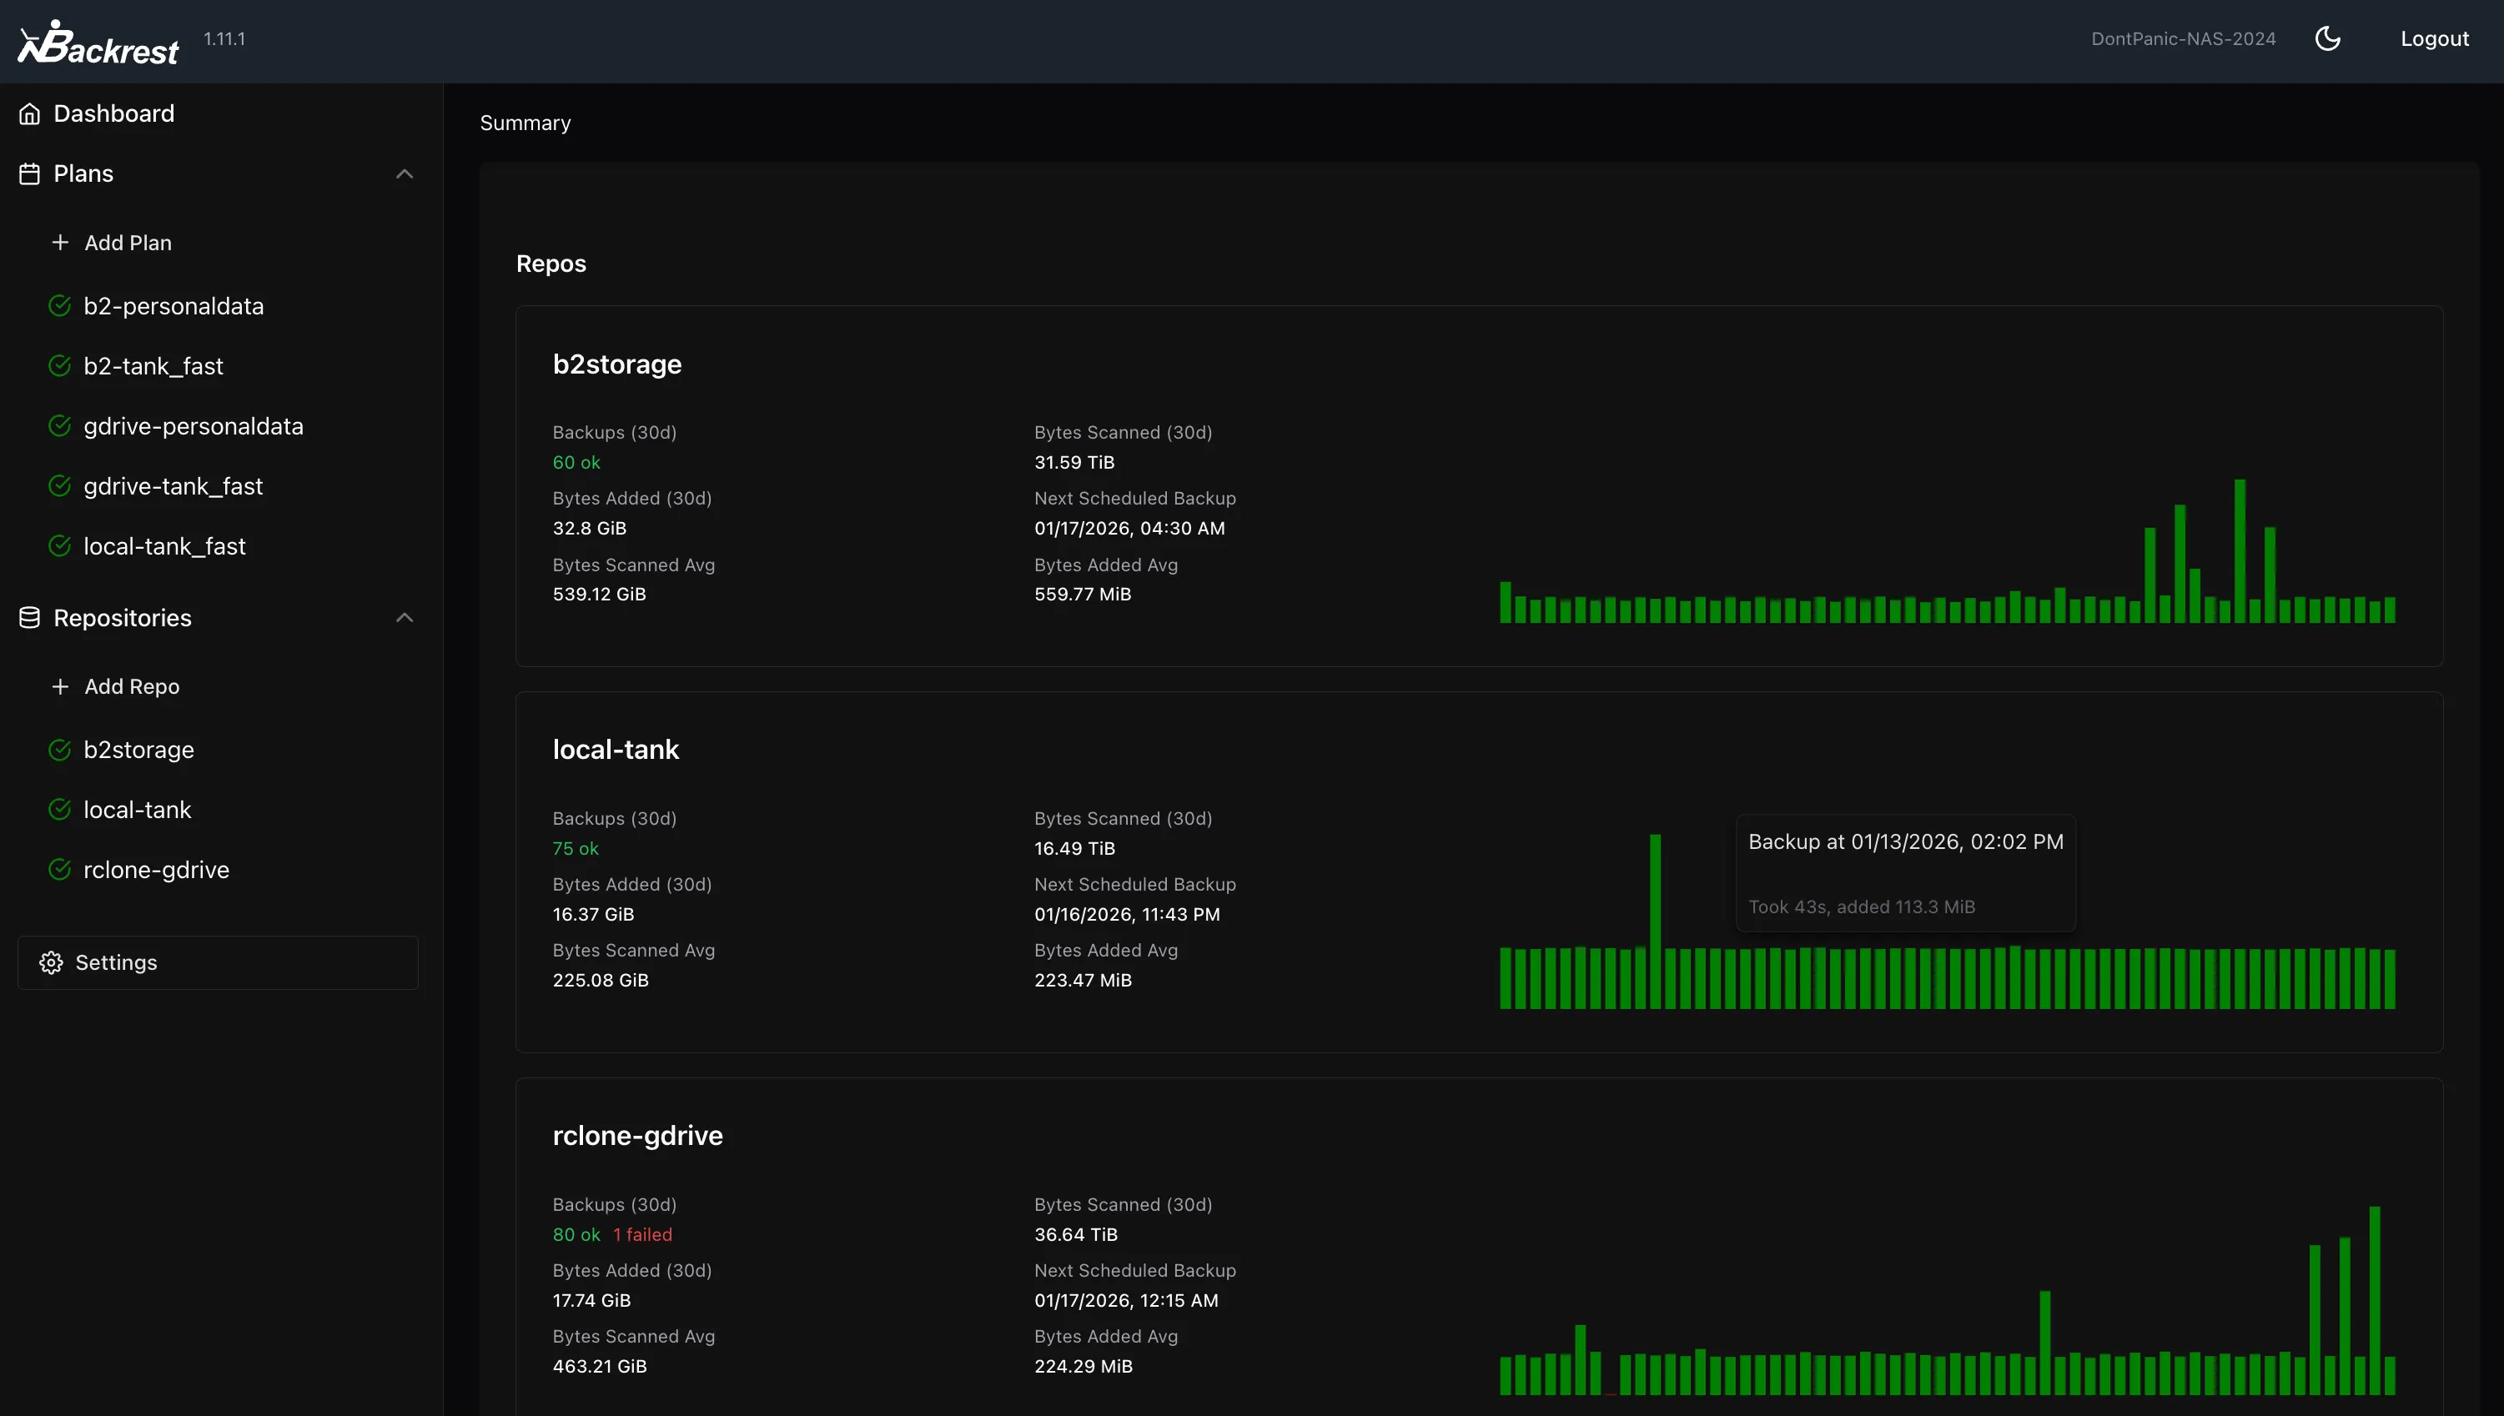Click version number 1.11.1
The height and width of the screenshot is (1416, 2504).
coord(224,39)
